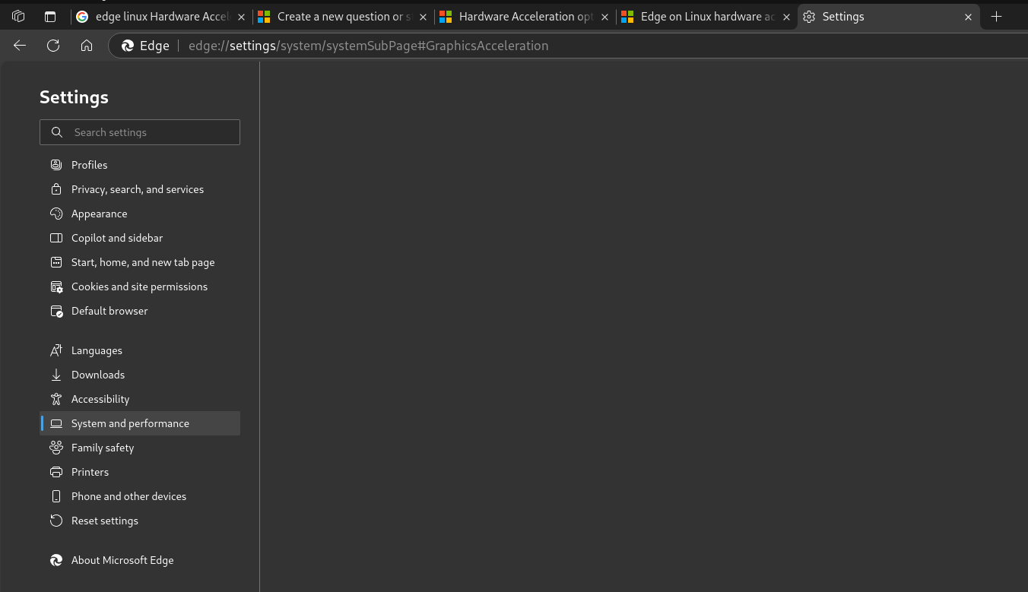
Task: Close the Edge on Linux hardware tab
Action: pos(786,17)
